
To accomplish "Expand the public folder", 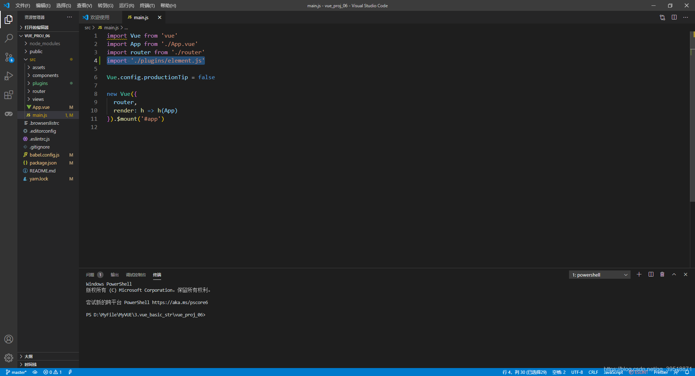I will tap(48, 51).
